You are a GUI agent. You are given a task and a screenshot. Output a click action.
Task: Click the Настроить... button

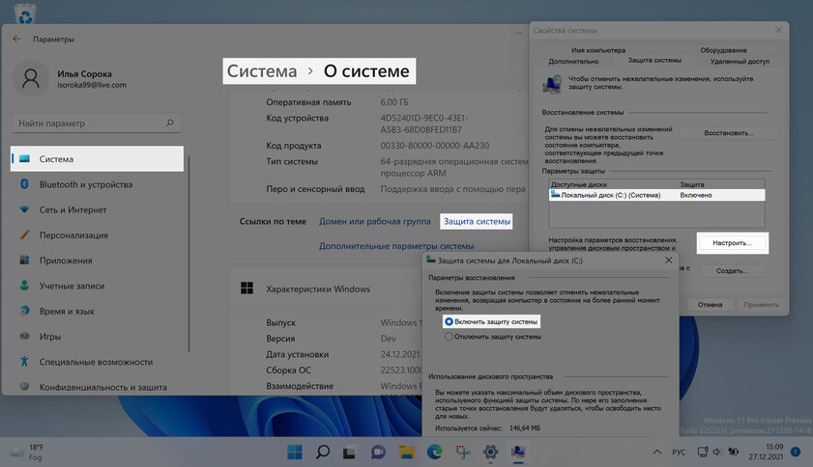[x=733, y=243]
